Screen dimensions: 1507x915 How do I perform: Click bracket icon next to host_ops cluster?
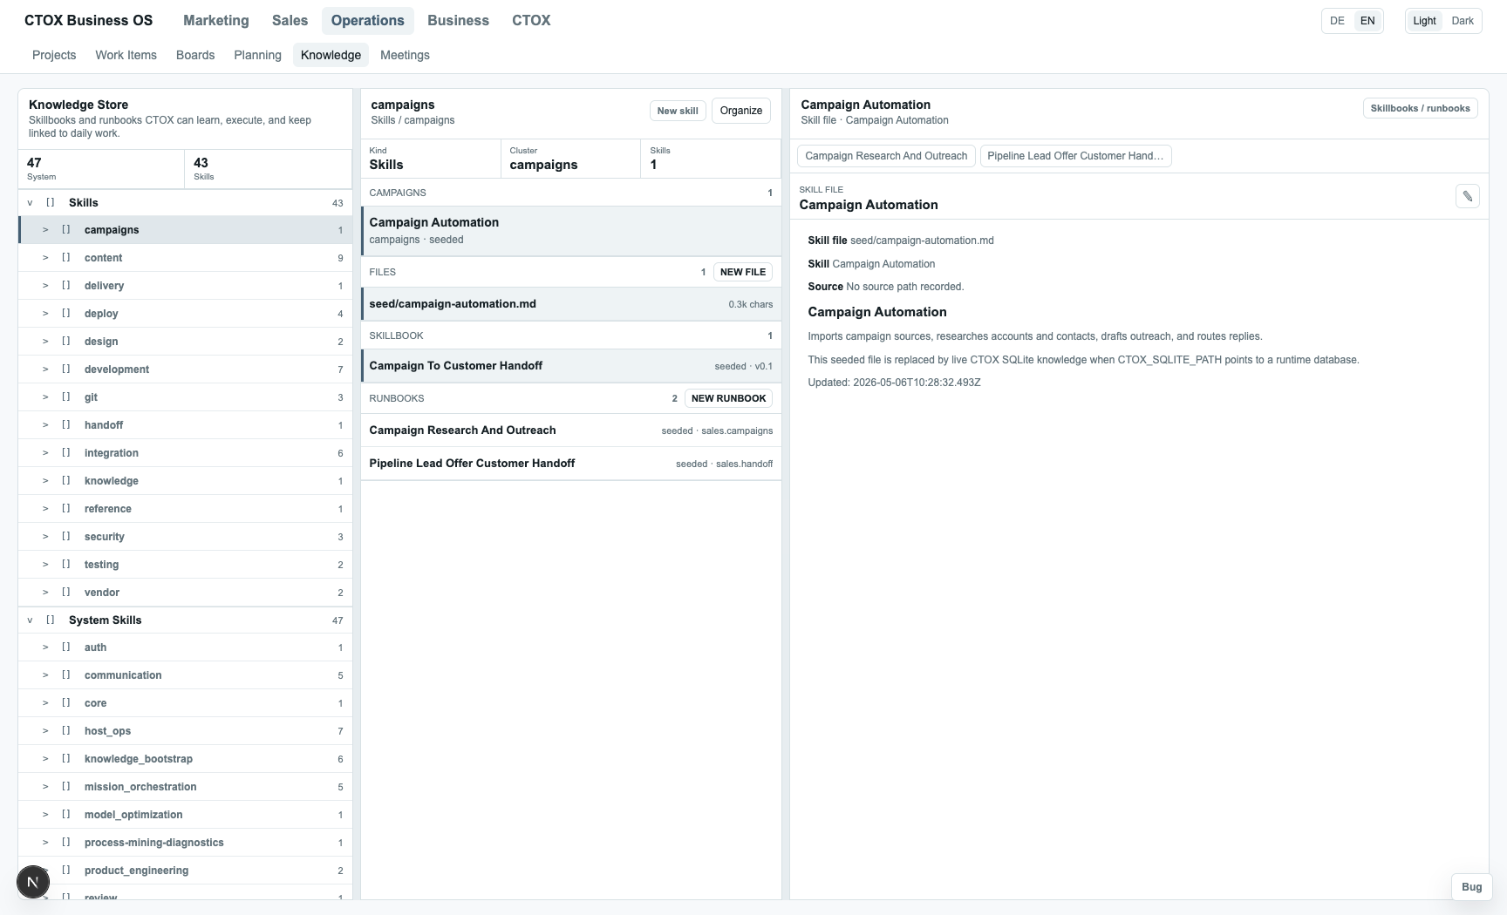pos(65,731)
